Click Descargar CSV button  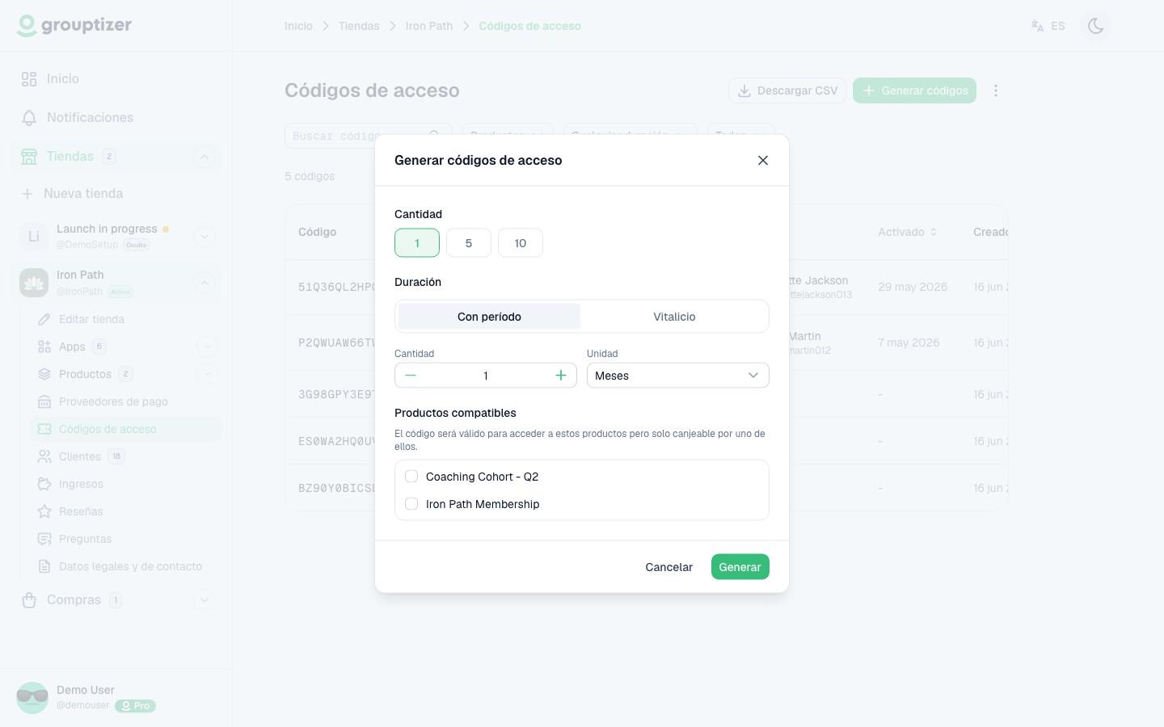(x=787, y=90)
